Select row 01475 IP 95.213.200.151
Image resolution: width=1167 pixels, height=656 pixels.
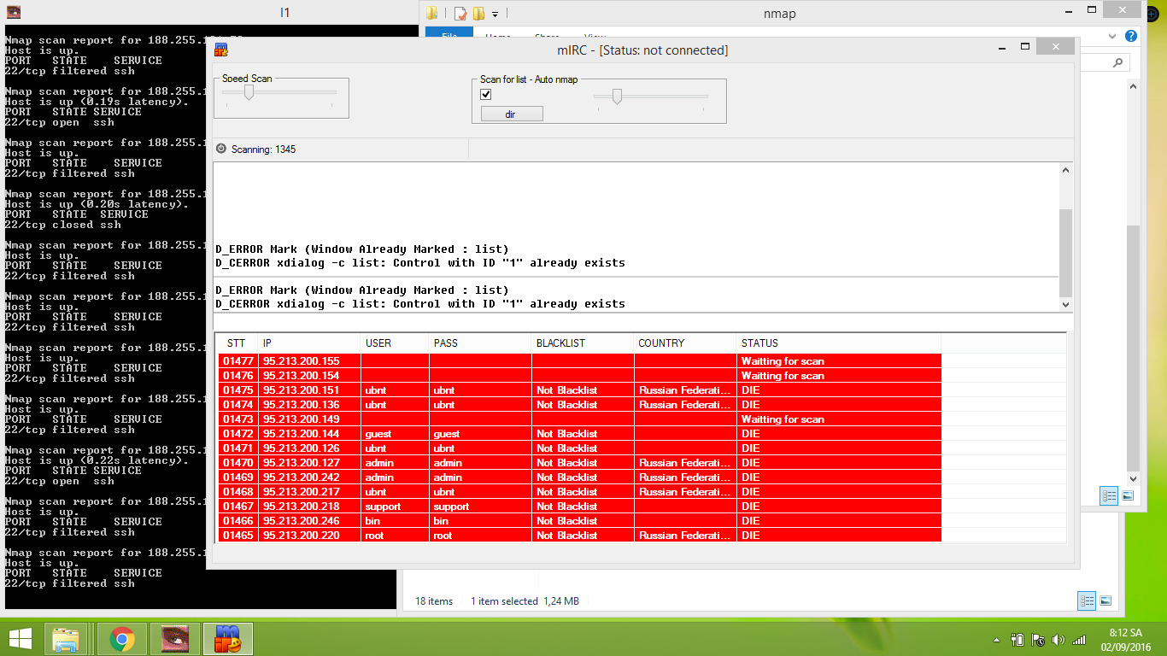579,390
